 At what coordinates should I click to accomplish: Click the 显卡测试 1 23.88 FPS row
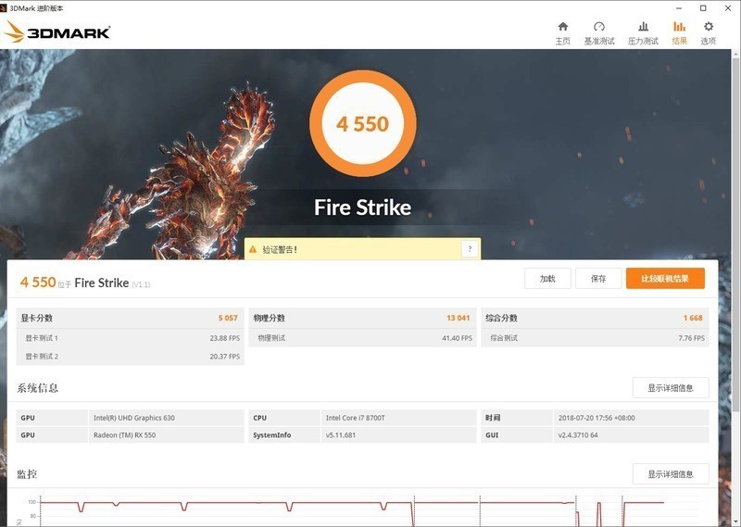pyautogui.click(x=130, y=338)
